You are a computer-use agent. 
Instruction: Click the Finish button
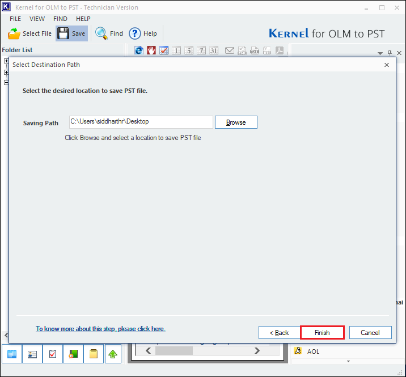click(322, 332)
